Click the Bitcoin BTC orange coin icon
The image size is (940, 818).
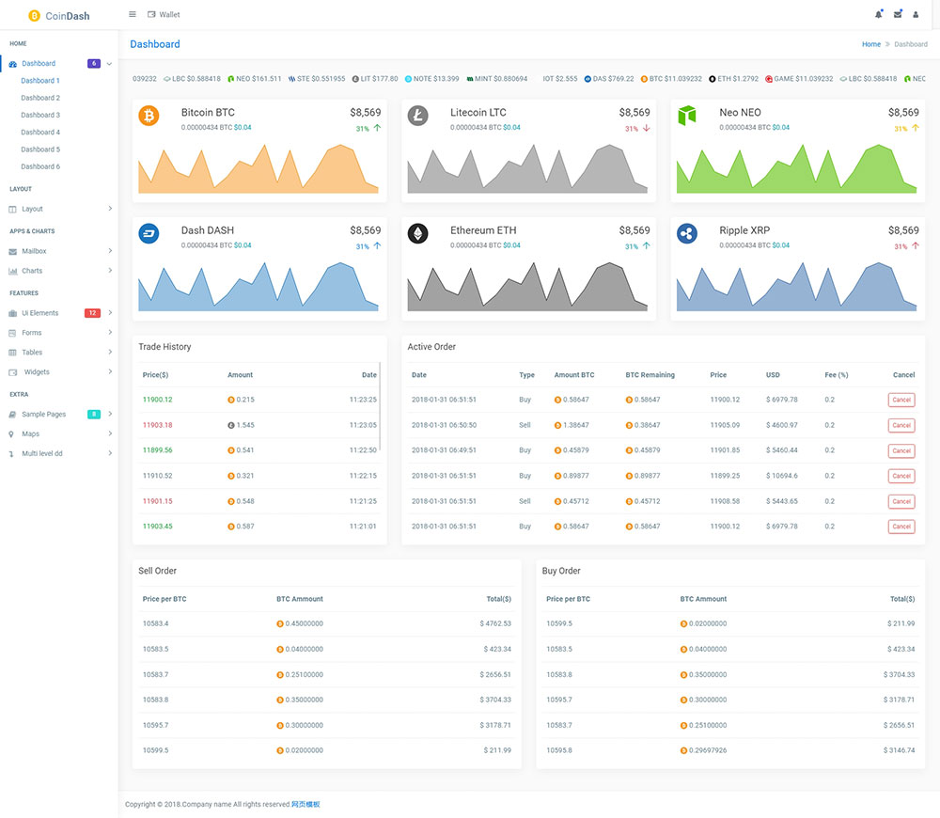coord(149,115)
